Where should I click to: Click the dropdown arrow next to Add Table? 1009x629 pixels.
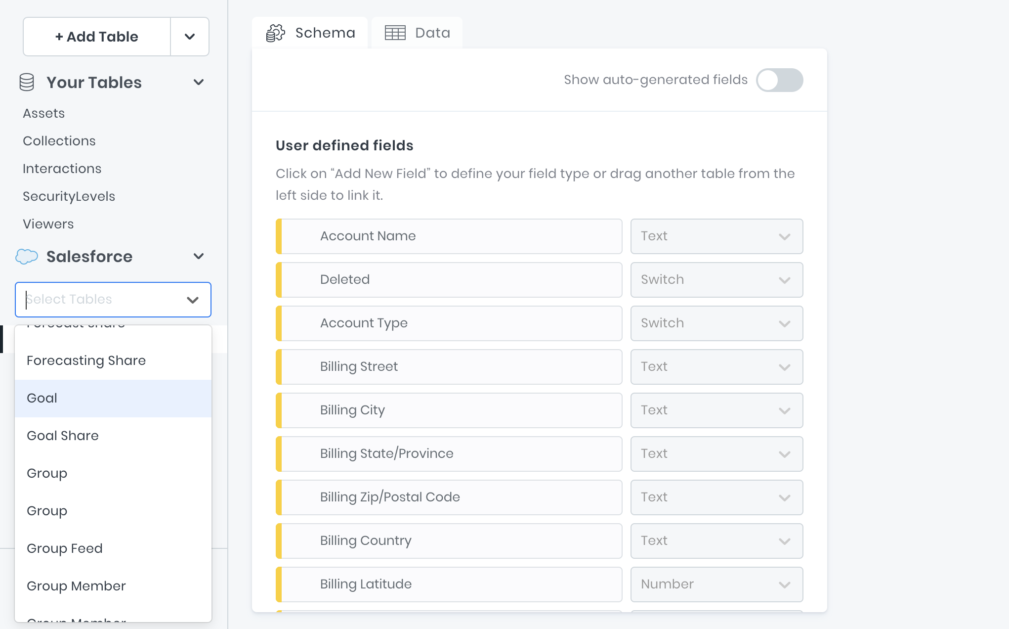[188, 36]
